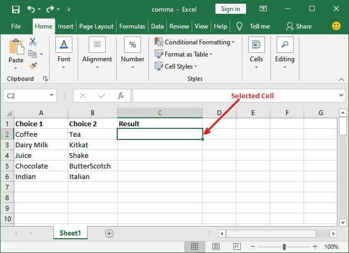Screen dimensions: 349x253
Task: Expand the Name Box dropdown arrow
Action: tap(51, 95)
